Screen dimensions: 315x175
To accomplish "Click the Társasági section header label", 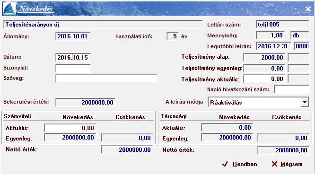I will [174, 116].
